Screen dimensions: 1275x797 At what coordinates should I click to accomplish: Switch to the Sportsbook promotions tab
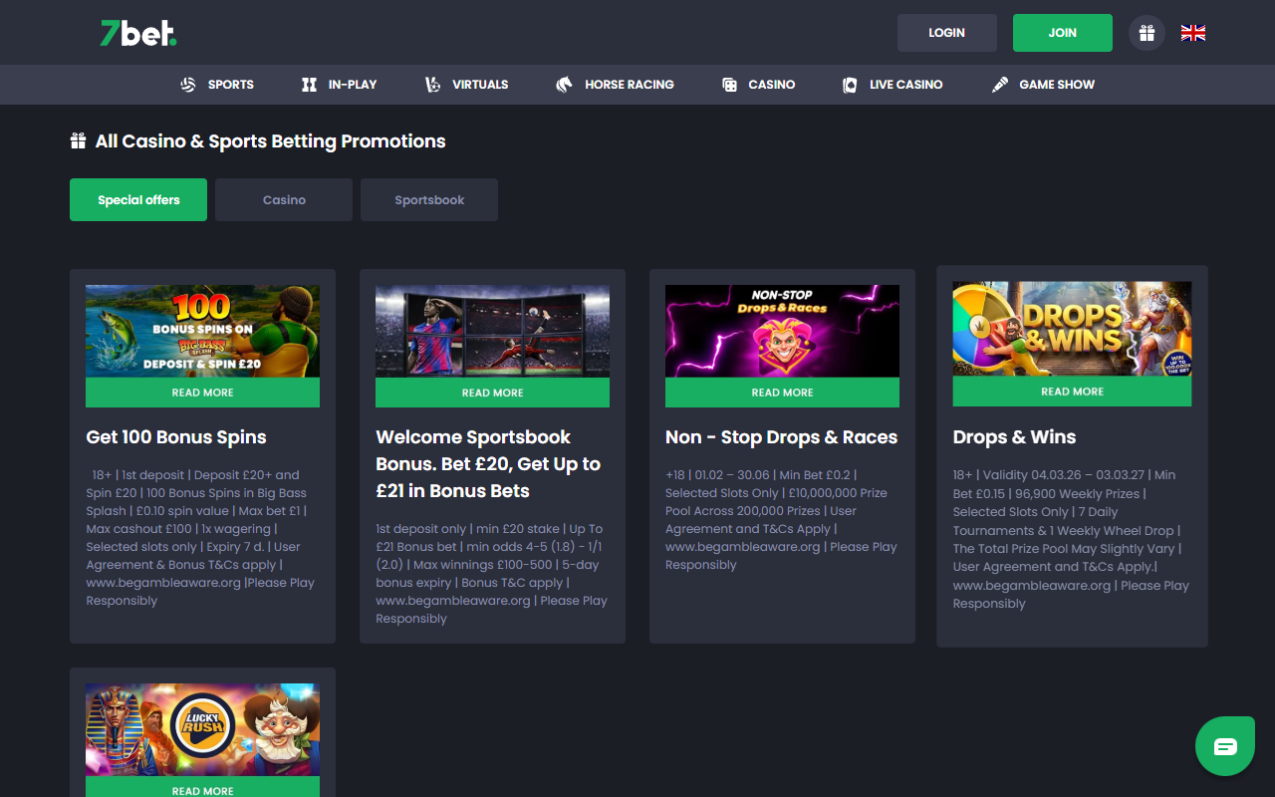(429, 200)
